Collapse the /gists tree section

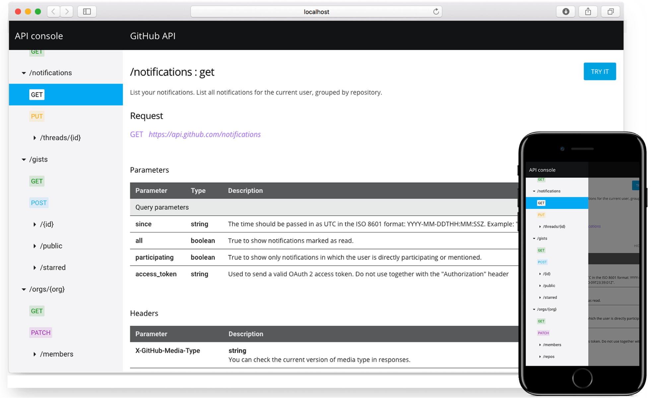pos(24,160)
